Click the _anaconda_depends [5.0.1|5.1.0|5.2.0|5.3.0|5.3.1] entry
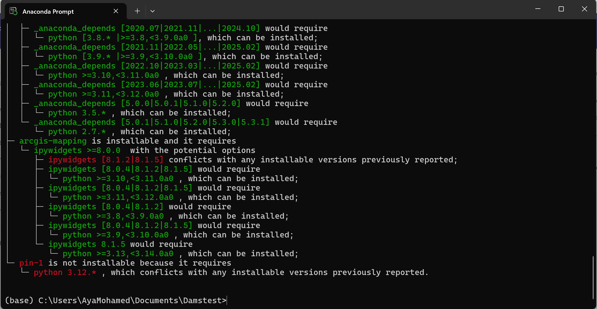 pyautogui.click(x=152, y=122)
